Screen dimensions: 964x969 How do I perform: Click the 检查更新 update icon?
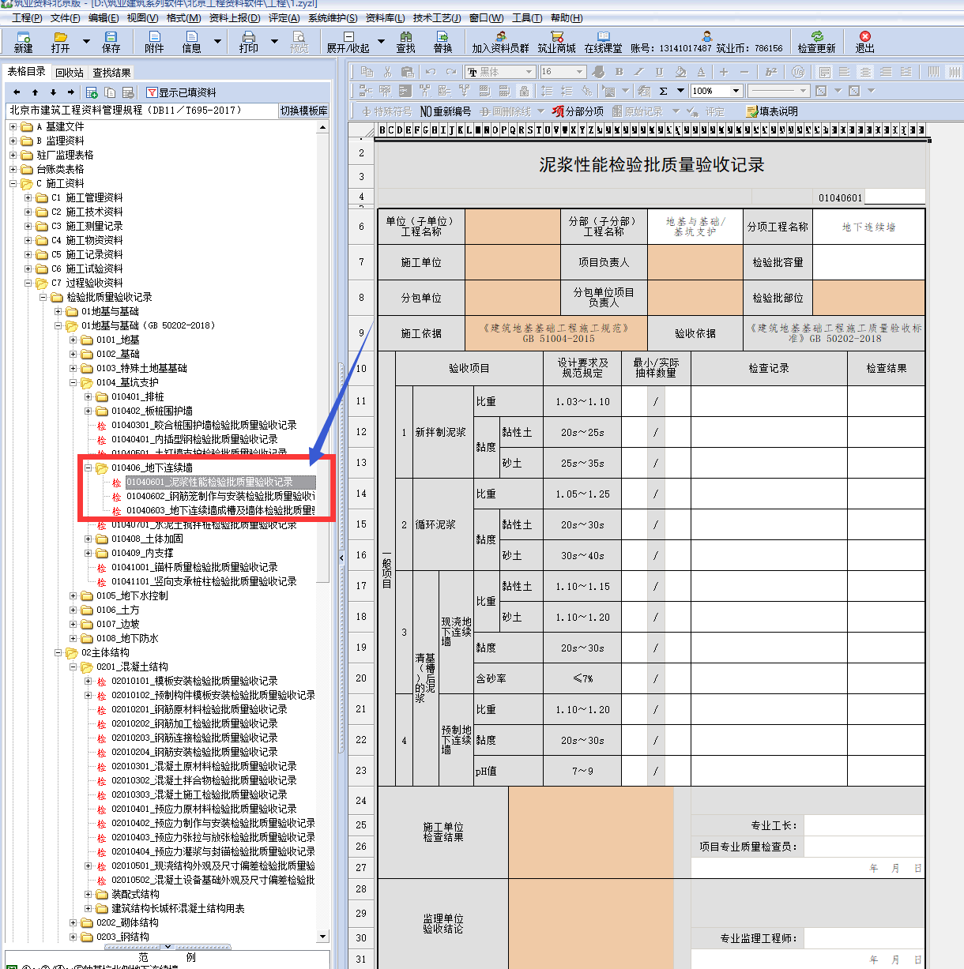coord(817,37)
